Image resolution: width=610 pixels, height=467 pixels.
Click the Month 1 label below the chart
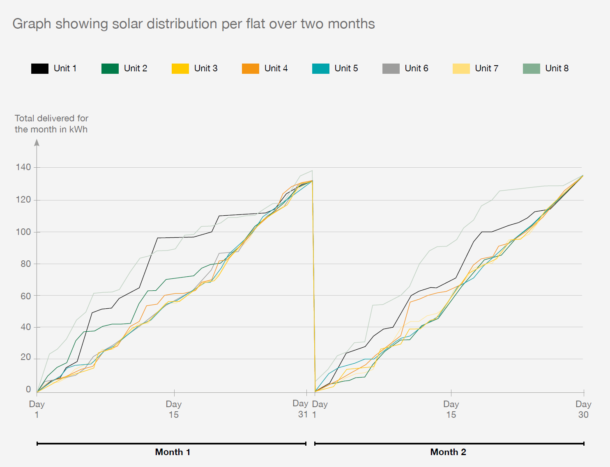173,452
